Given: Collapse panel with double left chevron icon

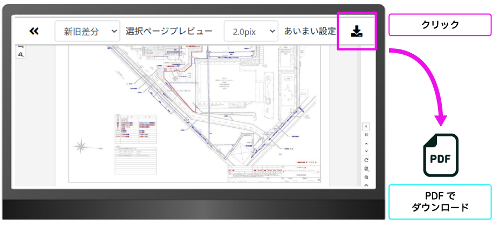Looking at the screenshot, I should tap(34, 31).
